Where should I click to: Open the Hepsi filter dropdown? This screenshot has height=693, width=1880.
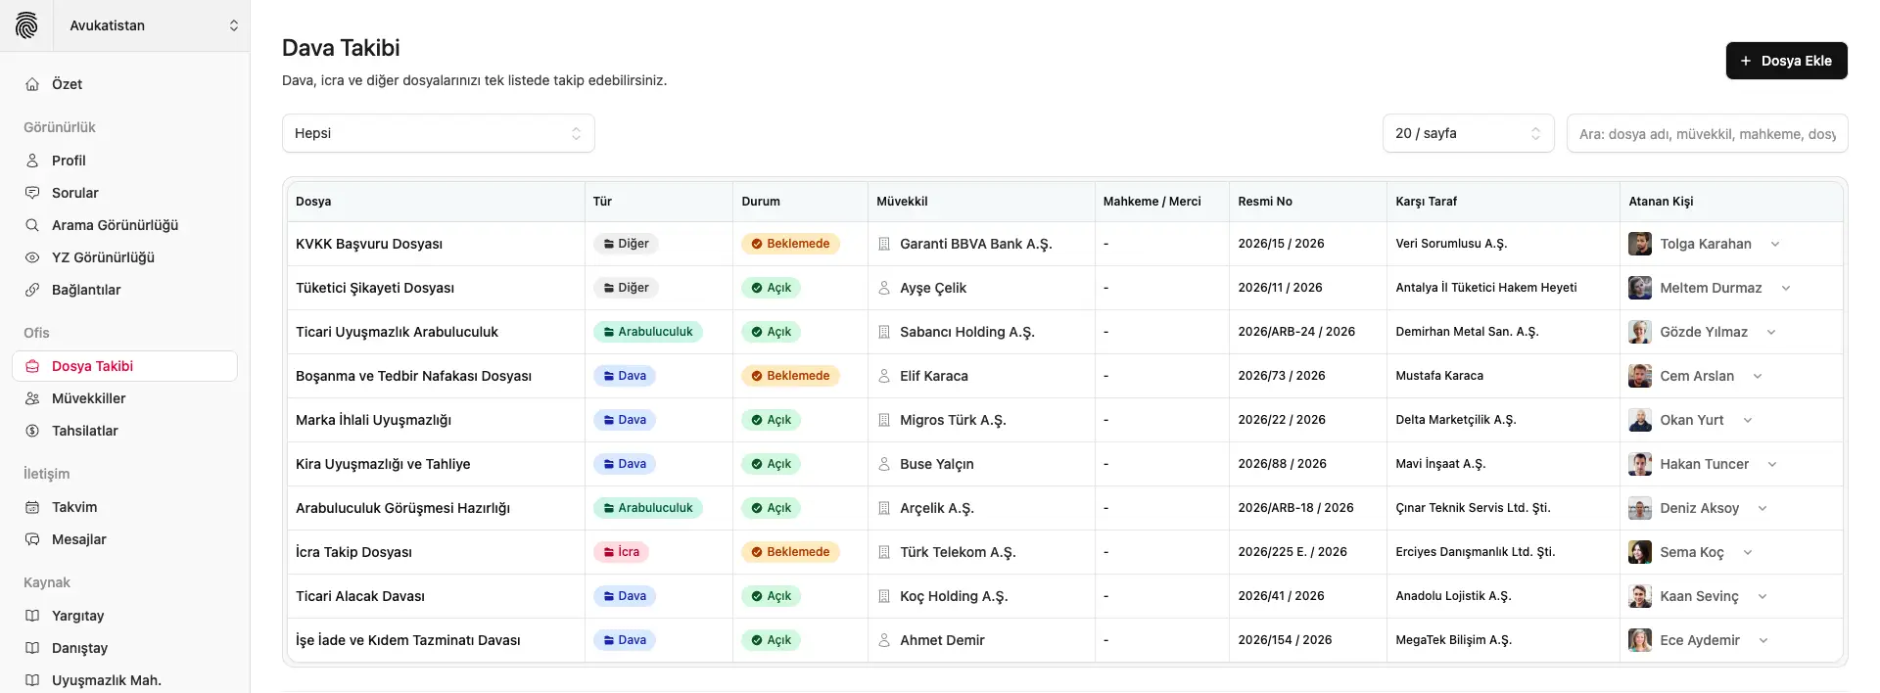tap(438, 133)
